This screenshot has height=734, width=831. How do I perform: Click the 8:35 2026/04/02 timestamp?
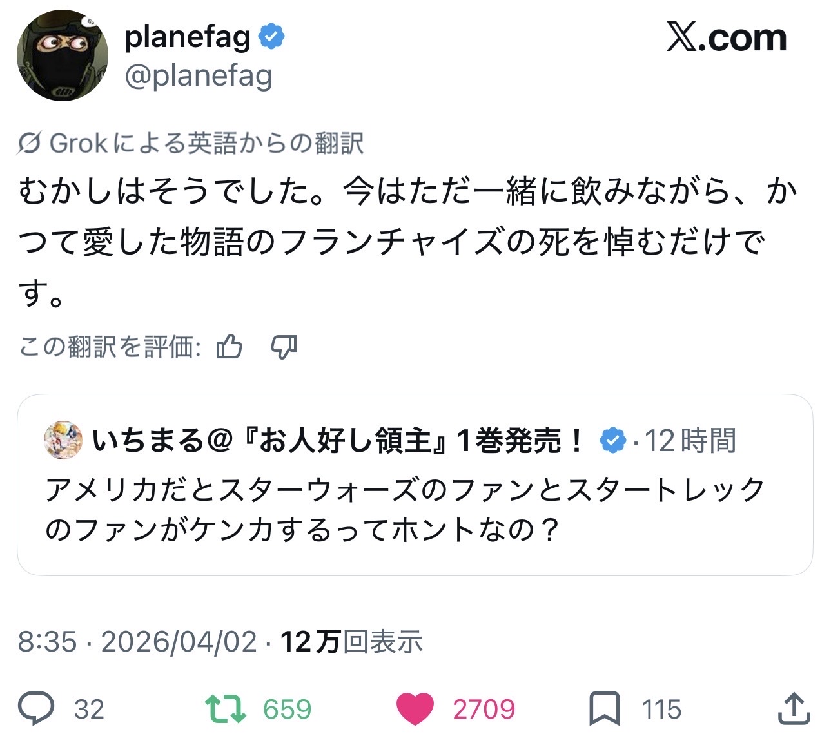pyautogui.click(x=137, y=642)
